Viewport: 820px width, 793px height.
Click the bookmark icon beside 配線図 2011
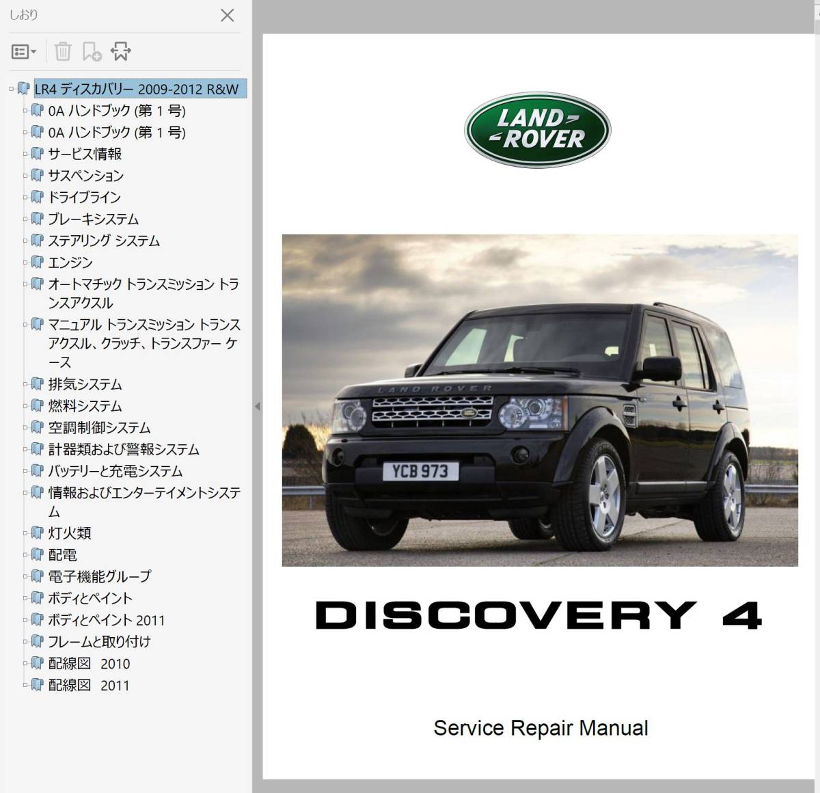click(38, 684)
